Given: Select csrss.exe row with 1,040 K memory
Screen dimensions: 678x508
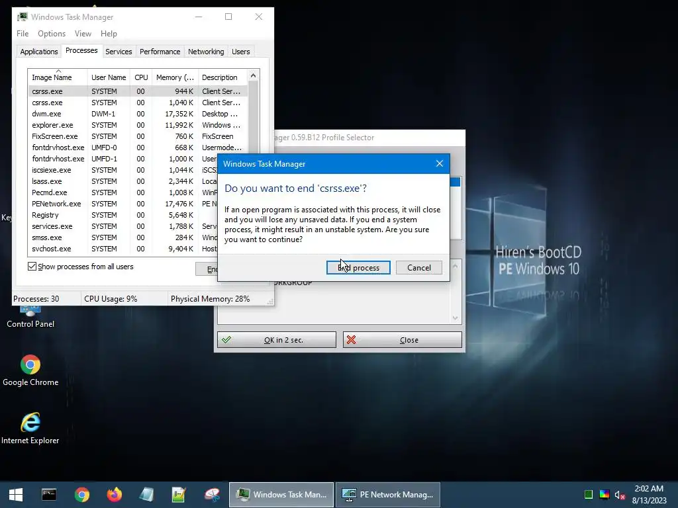Looking at the screenshot, I should coord(138,103).
